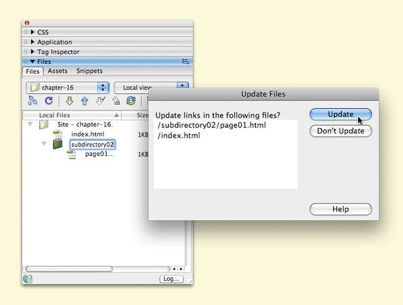This screenshot has width=403, height=305.
Task: Click the green Get Files down arrow
Action: (x=69, y=101)
